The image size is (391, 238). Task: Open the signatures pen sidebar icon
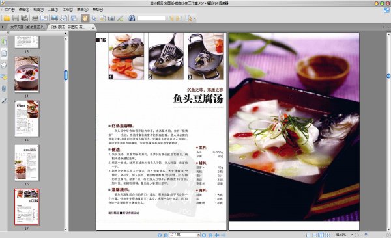coord(4,100)
